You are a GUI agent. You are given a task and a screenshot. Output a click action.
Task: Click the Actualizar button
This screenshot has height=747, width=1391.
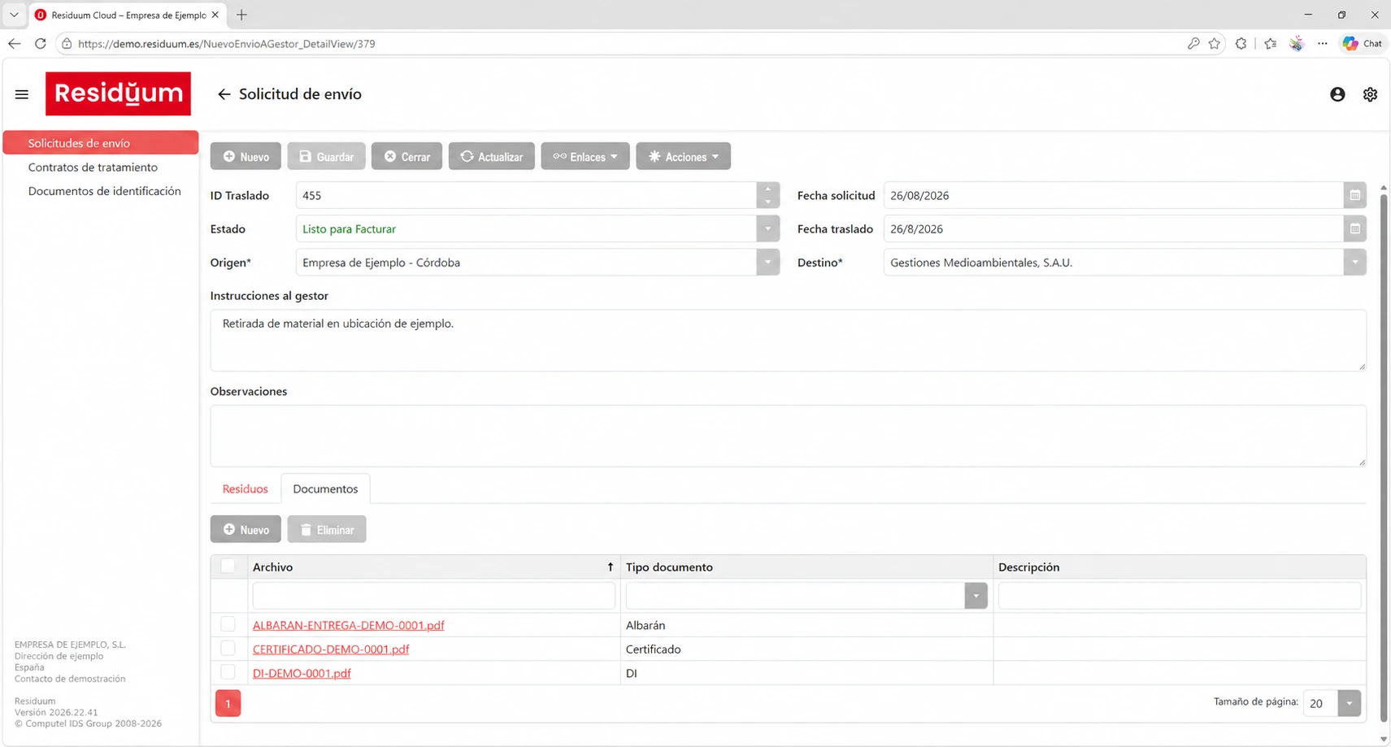[491, 156]
